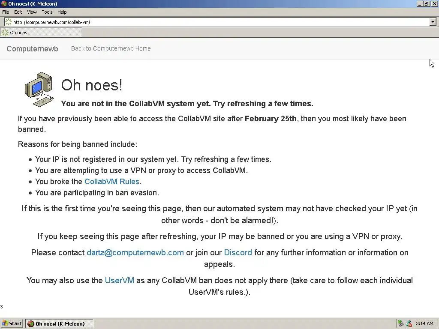Select K-Meleon taskbar window button
This screenshot has height=329, width=439.
[x=59, y=324]
